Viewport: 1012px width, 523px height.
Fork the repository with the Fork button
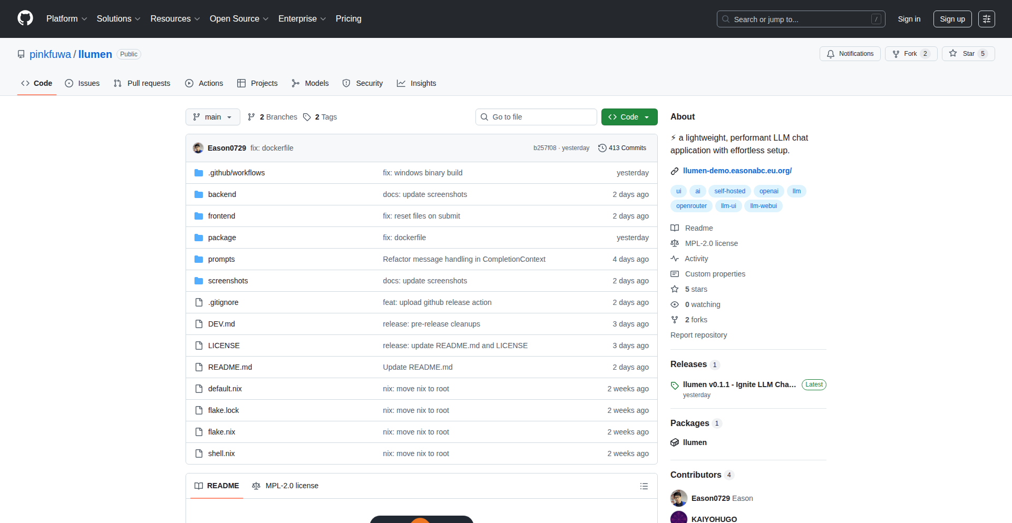coord(911,54)
